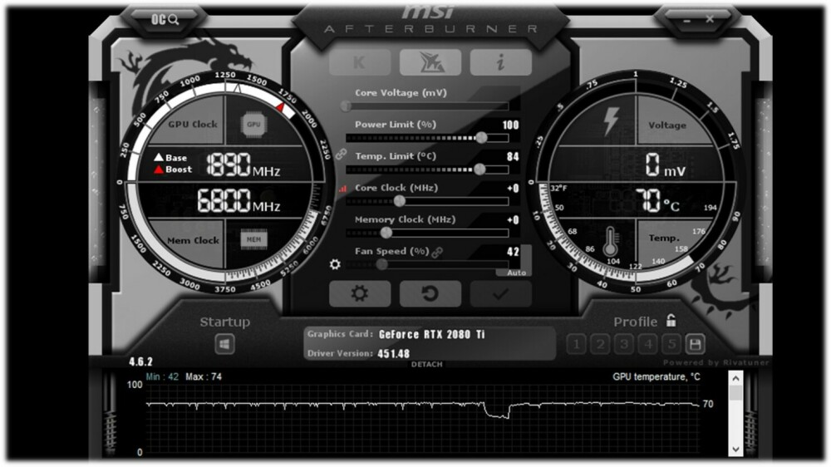The image size is (831, 467).
Task: Click the MSI jet logo button
Action: (430, 62)
